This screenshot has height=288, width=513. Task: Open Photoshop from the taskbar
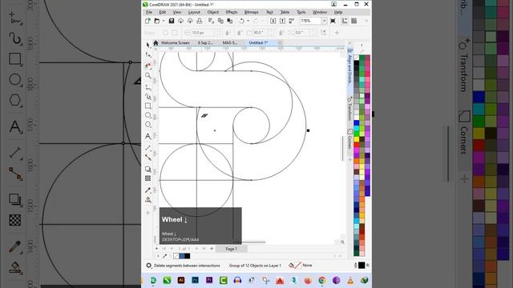[x=195, y=280]
